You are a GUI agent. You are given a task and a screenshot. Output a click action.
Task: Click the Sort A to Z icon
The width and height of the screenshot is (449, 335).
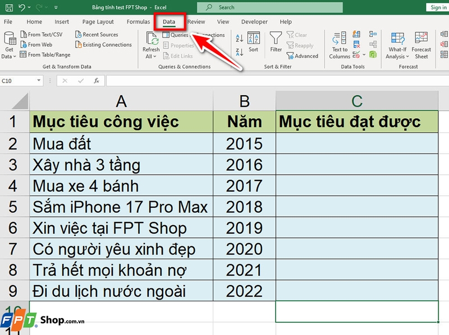239,37
